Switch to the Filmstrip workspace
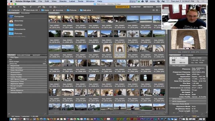 135,7
